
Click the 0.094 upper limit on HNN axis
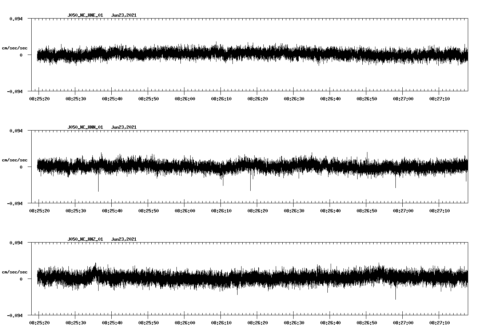click(16, 131)
